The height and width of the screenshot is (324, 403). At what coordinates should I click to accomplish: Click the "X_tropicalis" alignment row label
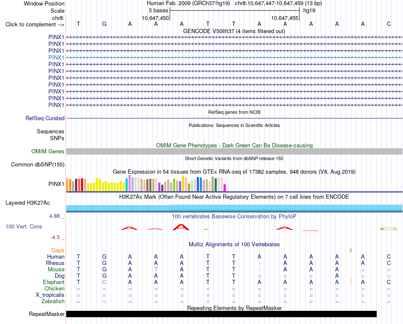tap(50, 295)
